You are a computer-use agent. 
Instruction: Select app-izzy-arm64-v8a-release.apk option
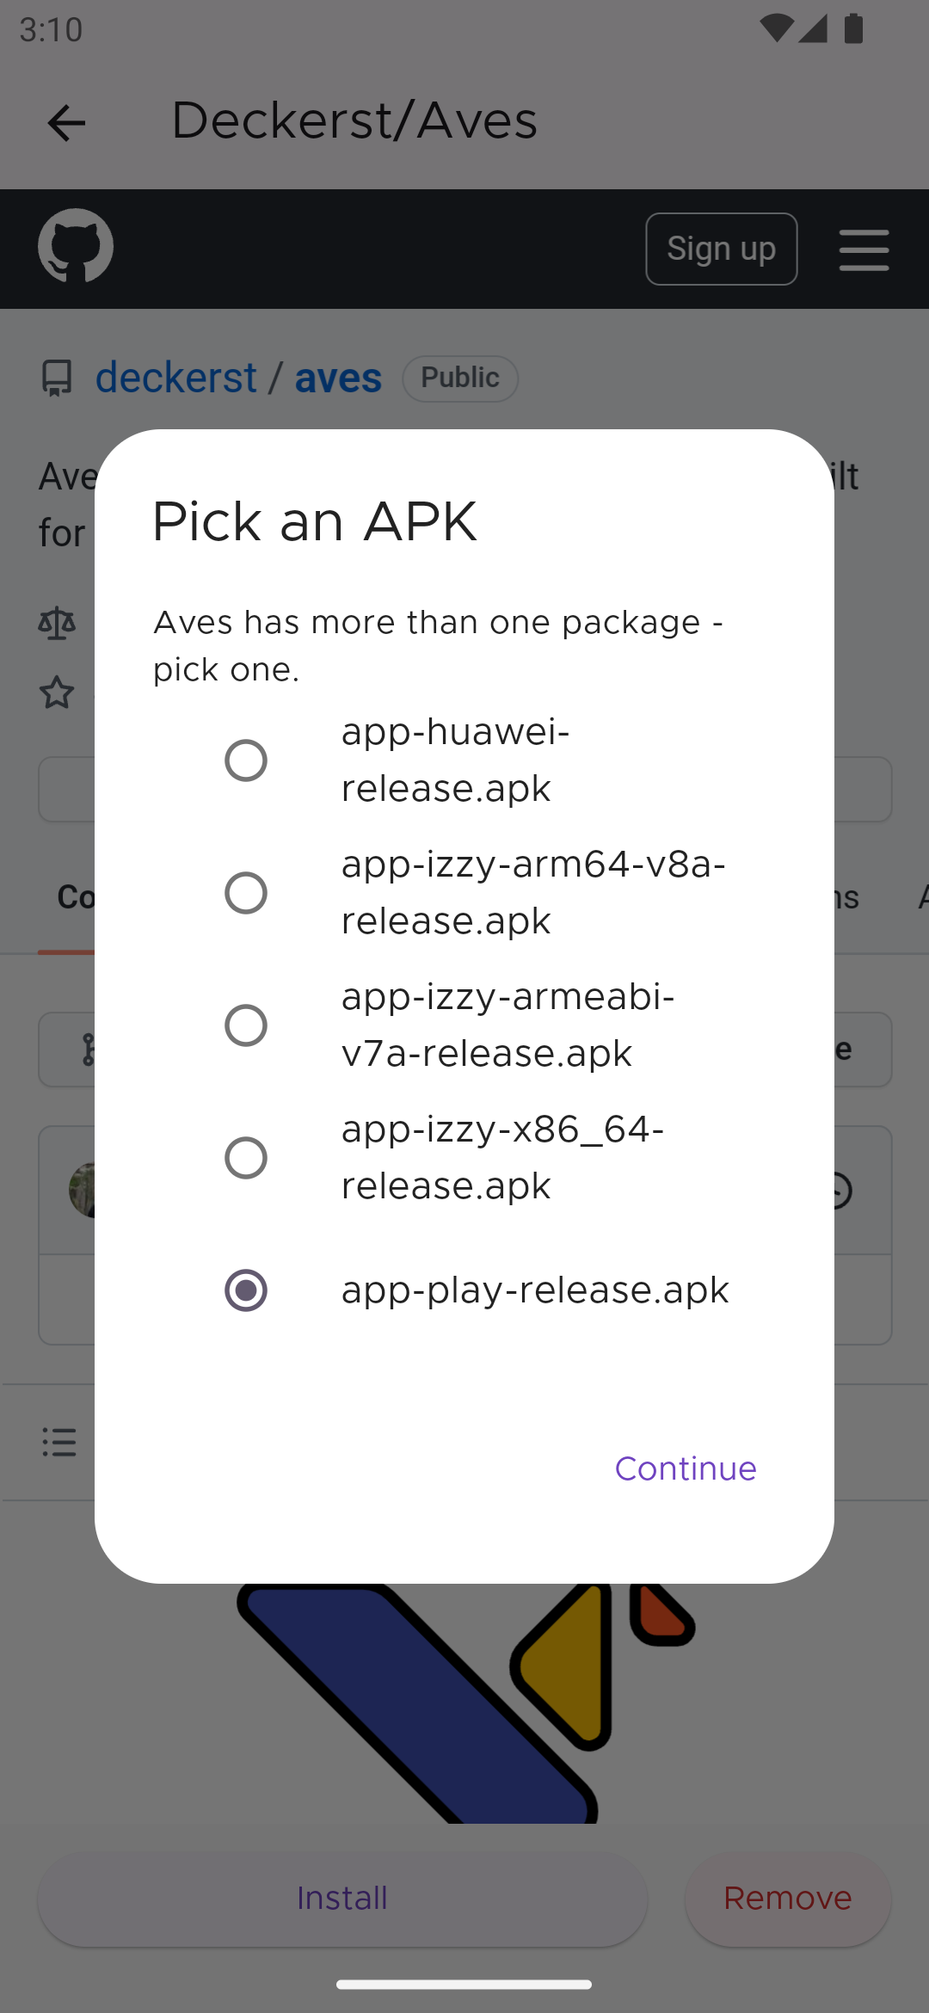point(246,893)
